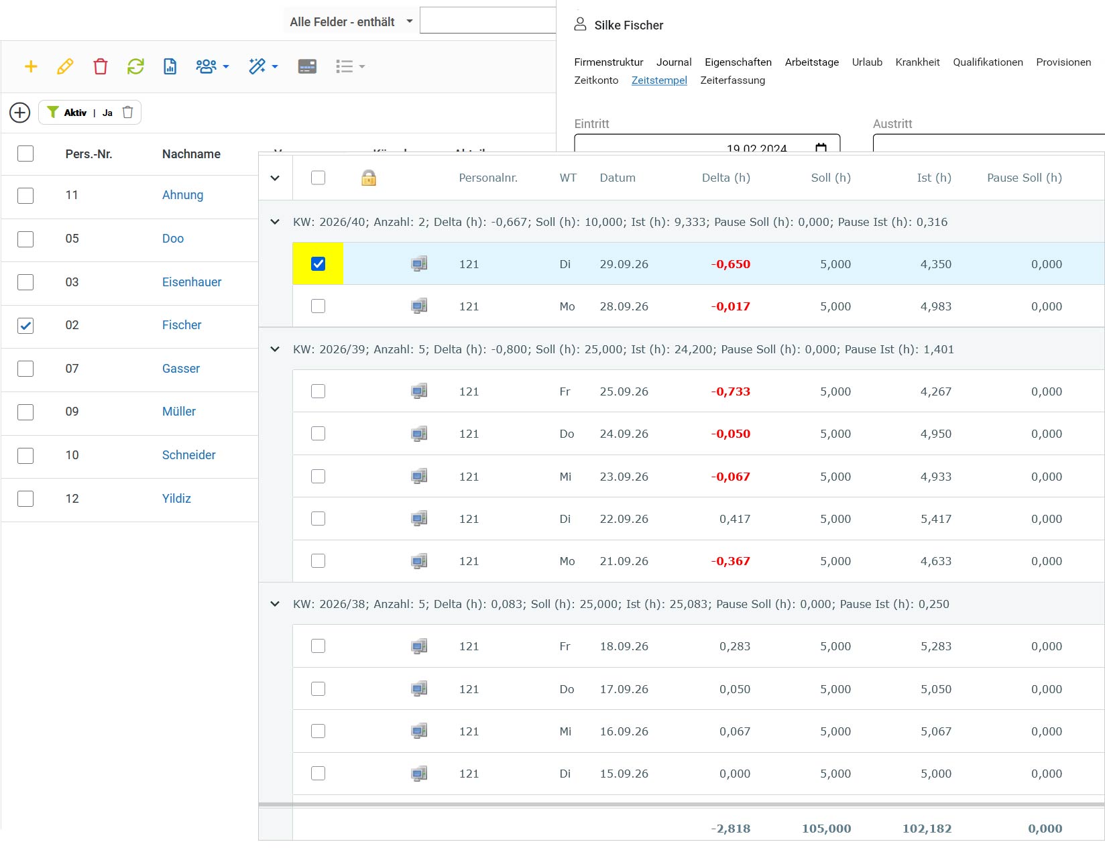Viewport: 1105px width, 848px height.
Task: Open employee link Gasser
Action: 181,369
